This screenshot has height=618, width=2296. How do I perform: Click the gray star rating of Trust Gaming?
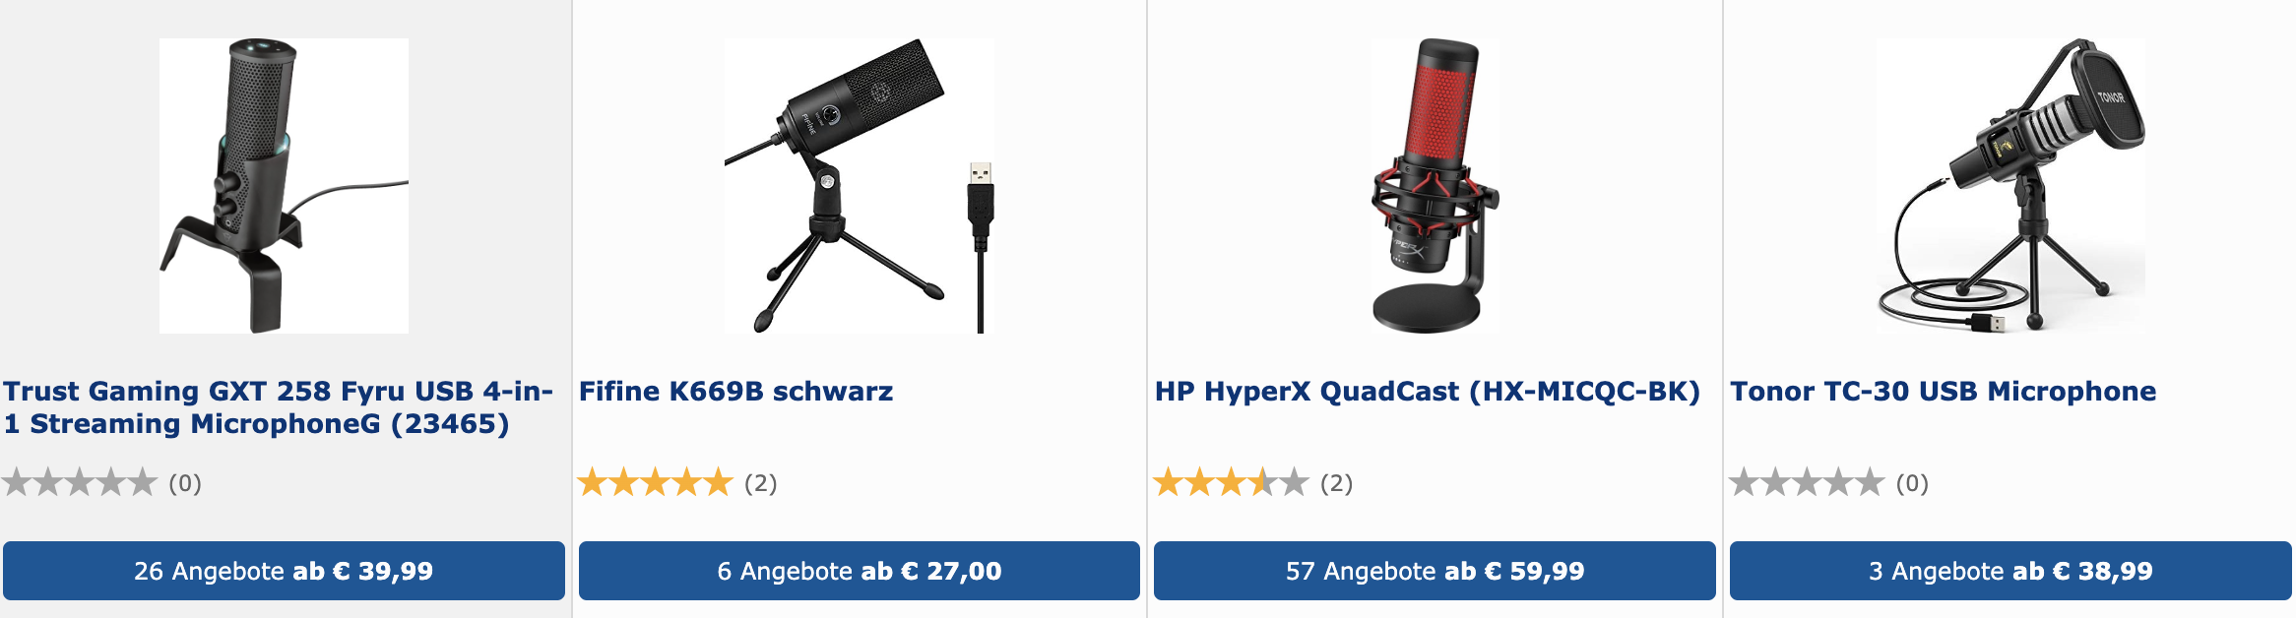80,482
